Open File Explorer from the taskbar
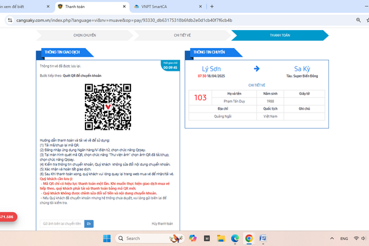This screenshot has height=246, width=369. pyautogui.click(x=221, y=239)
